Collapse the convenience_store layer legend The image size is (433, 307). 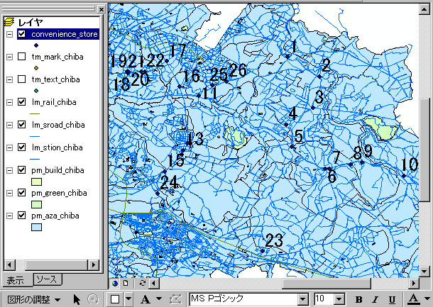(x=10, y=34)
